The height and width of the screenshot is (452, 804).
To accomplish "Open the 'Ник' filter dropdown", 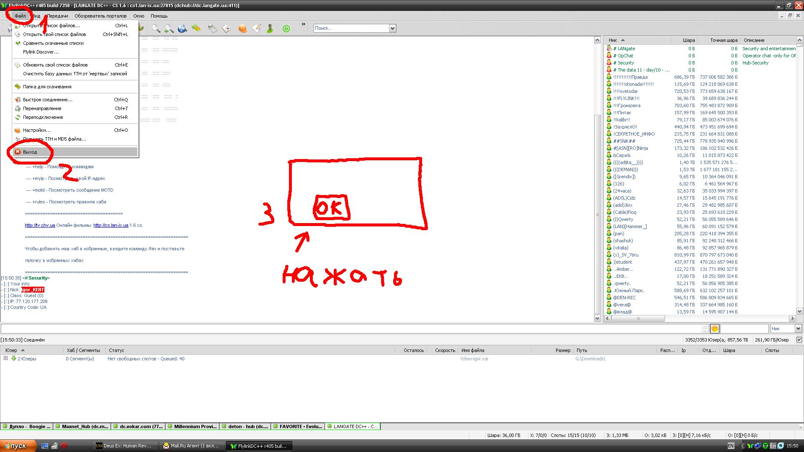I will click(798, 329).
